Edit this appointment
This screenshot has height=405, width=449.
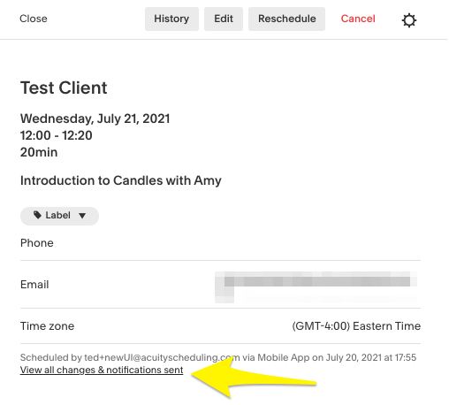pyautogui.click(x=224, y=19)
